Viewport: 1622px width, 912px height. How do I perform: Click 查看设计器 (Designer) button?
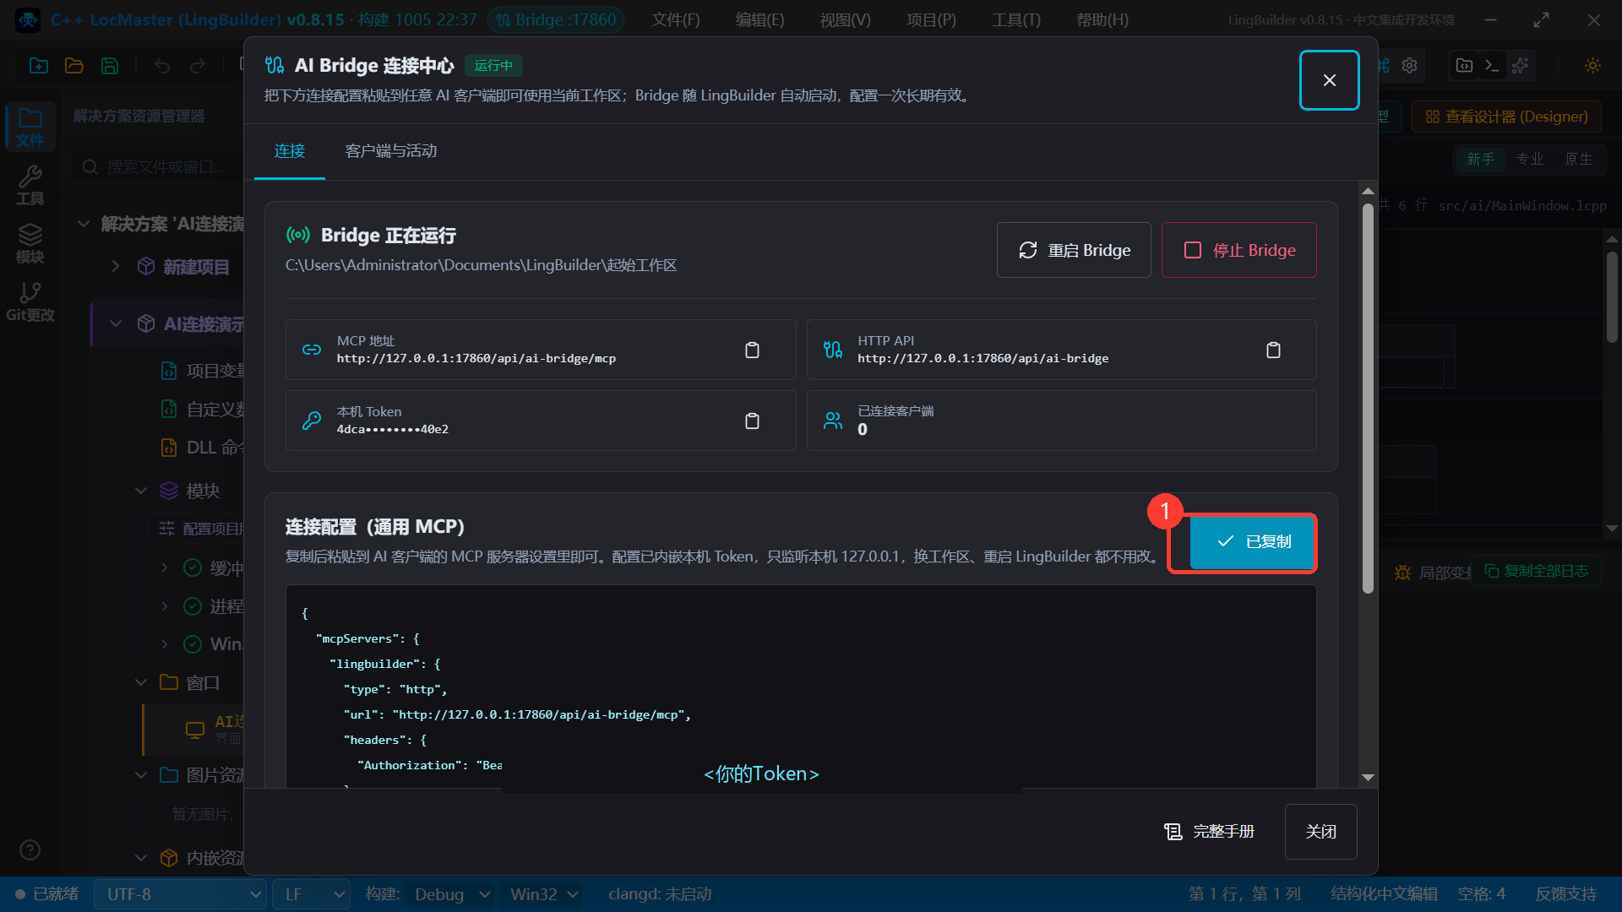click(1507, 117)
